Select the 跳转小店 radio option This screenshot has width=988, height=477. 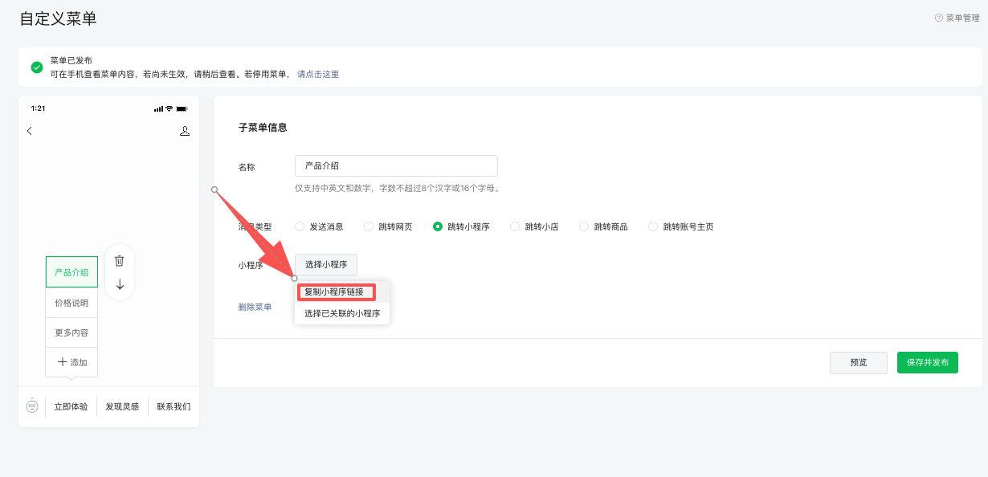[x=515, y=226]
